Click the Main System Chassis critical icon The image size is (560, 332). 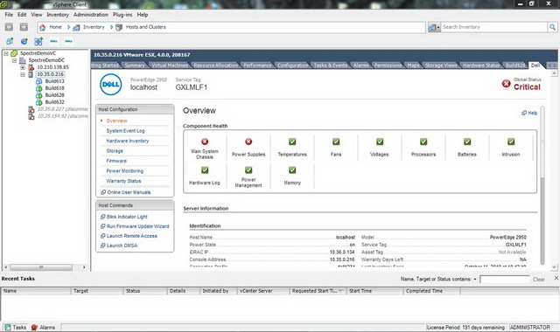[x=205, y=142]
